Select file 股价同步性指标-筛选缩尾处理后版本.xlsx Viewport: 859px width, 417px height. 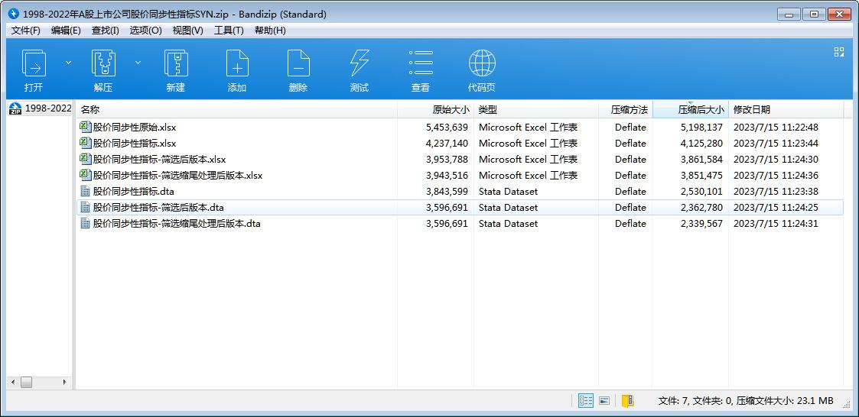178,175
